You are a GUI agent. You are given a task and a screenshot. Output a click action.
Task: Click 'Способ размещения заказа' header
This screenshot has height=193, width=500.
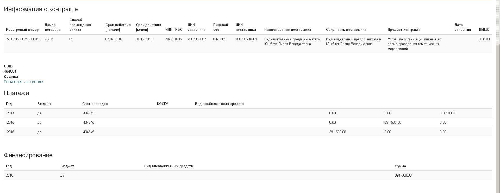[80, 25]
